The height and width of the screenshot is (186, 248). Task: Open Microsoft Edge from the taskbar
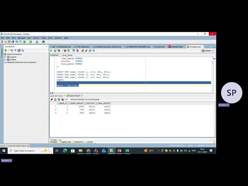click(65, 151)
